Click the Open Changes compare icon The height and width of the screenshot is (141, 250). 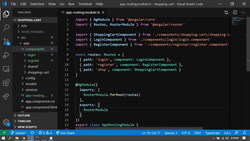[226, 12]
